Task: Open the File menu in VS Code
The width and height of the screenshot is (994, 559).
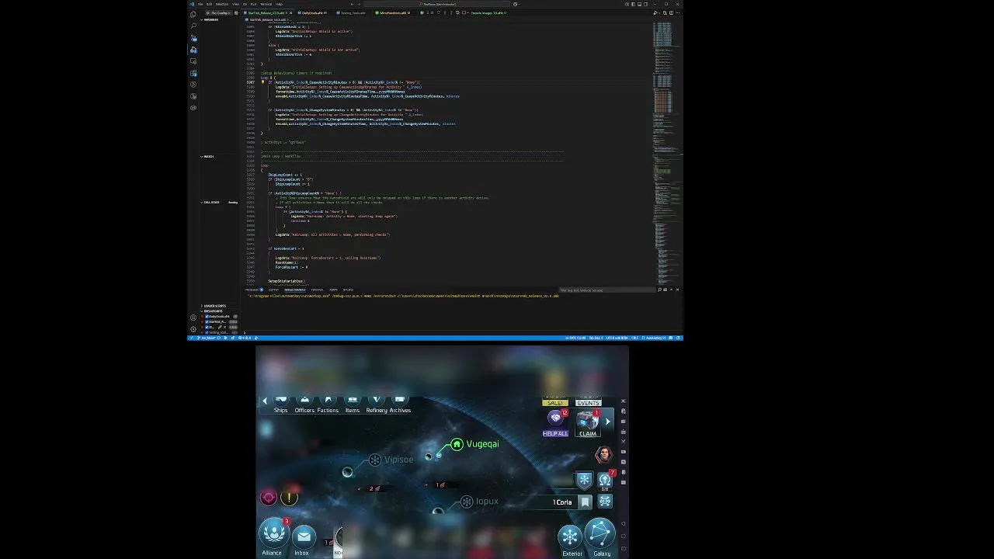Action: (200, 4)
